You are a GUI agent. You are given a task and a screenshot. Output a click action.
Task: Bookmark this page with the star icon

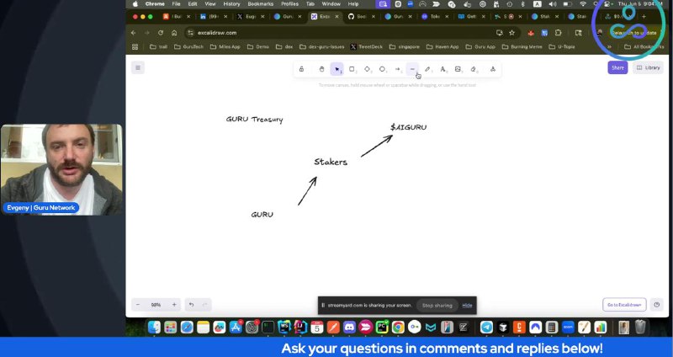click(x=511, y=33)
